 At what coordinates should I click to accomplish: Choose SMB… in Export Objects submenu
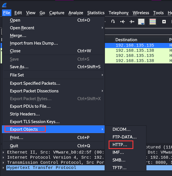pyautogui.click(x=126, y=160)
